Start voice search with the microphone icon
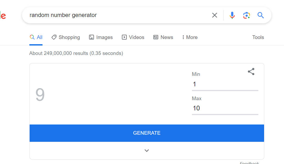284x164 pixels. pyautogui.click(x=232, y=15)
